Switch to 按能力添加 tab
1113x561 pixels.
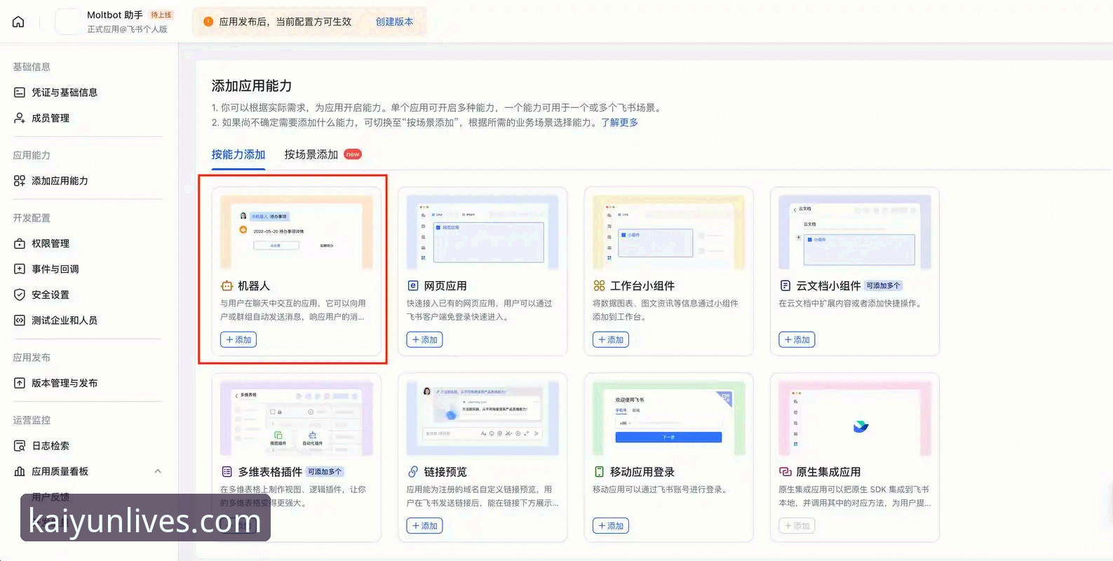[x=238, y=154]
